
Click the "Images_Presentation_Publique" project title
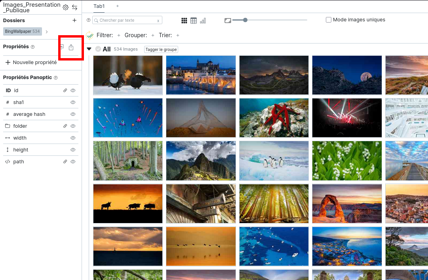(x=32, y=8)
